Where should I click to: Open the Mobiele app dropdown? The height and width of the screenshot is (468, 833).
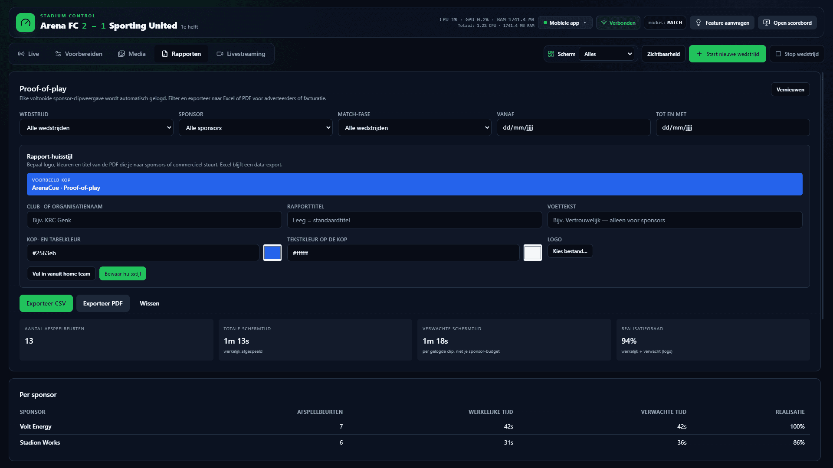click(x=565, y=23)
